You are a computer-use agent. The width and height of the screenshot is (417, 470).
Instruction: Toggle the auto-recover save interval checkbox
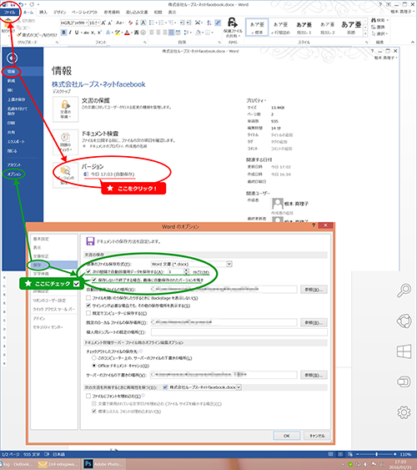point(88,271)
